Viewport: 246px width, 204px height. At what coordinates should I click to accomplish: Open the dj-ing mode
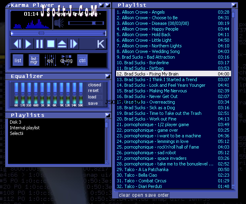67,60
